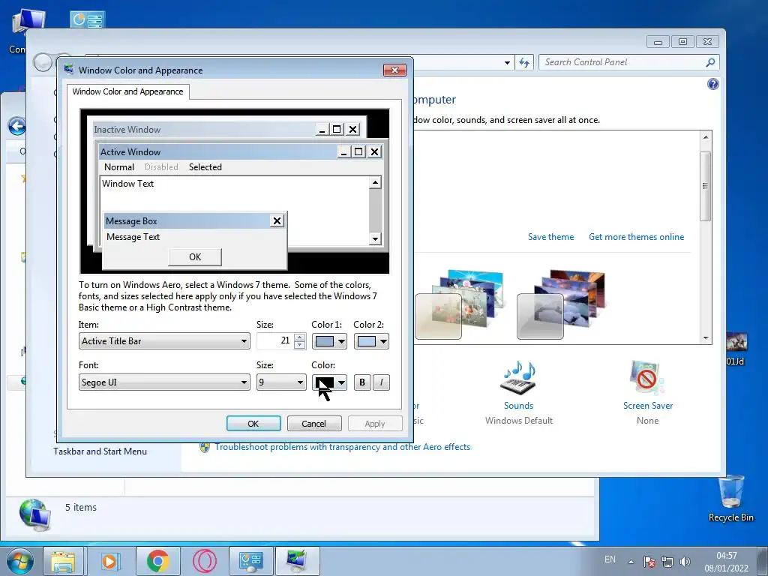Open Control Panel help question-mark icon
Viewport: 768px width, 576px height.
coord(713,84)
